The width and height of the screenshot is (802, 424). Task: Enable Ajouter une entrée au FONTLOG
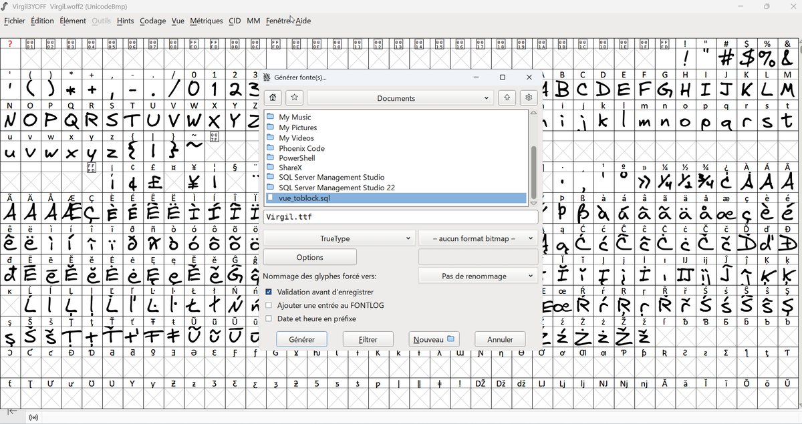pos(269,305)
